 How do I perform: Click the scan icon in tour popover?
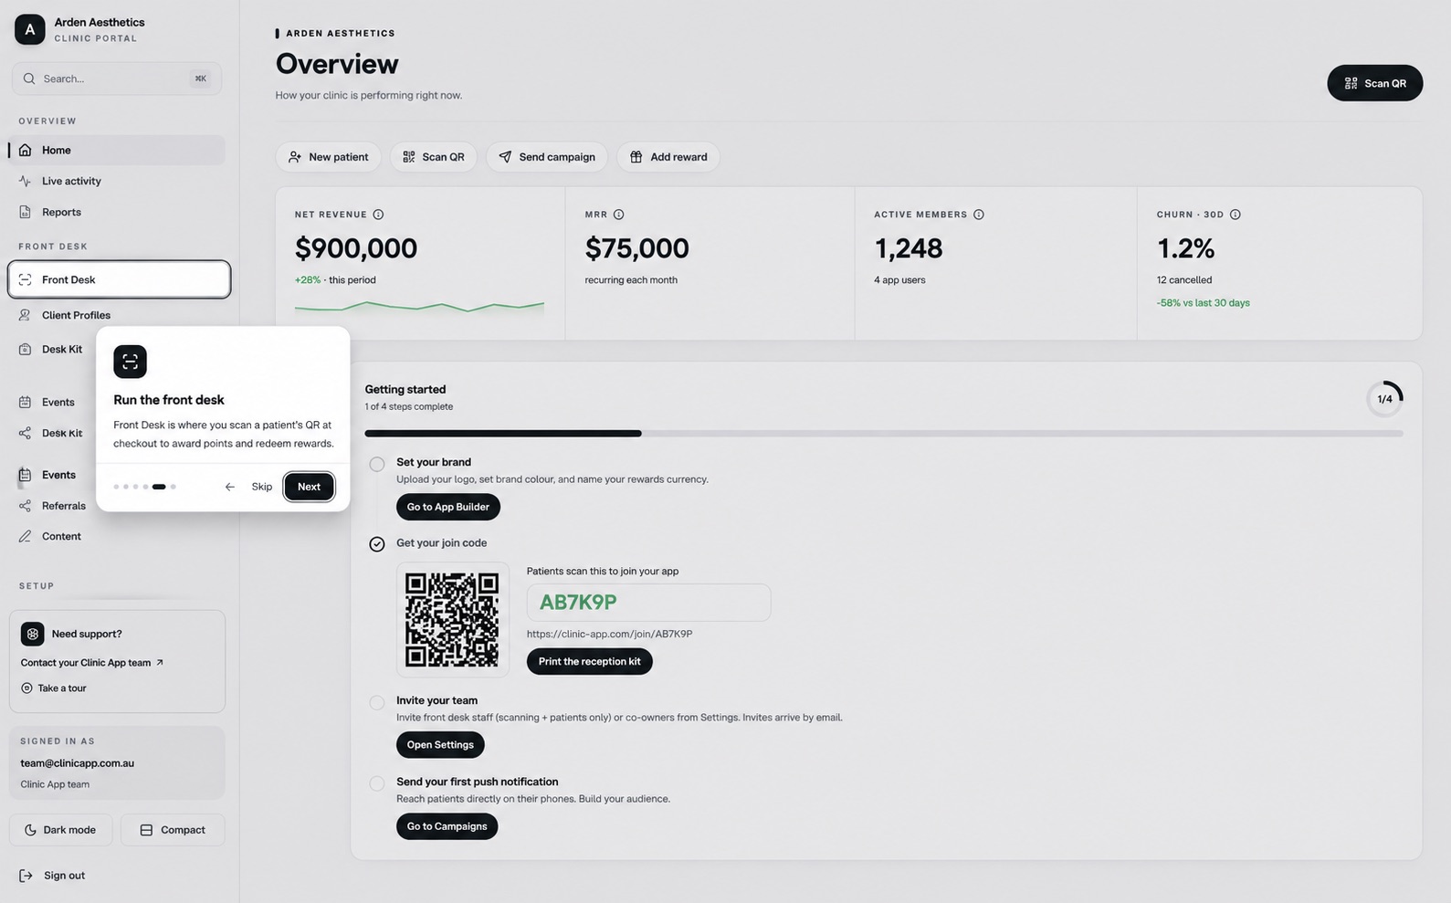pos(130,362)
